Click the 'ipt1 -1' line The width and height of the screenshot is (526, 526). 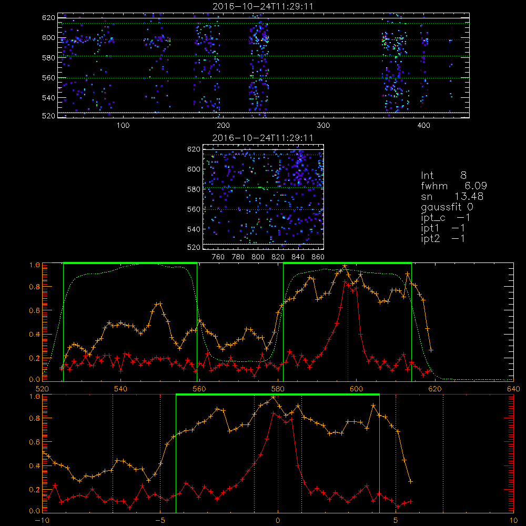443,228
